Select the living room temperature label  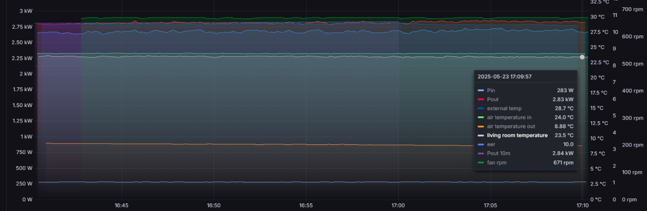pos(517,135)
